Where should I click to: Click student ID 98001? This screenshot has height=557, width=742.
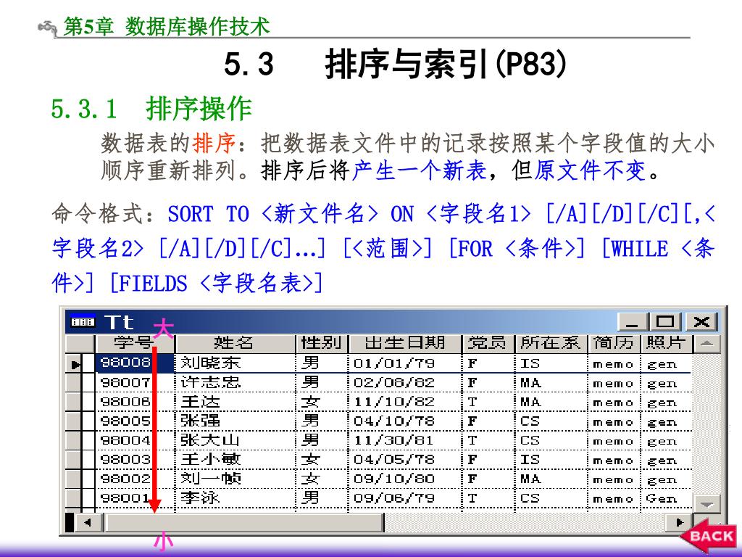(x=126, y=498)
